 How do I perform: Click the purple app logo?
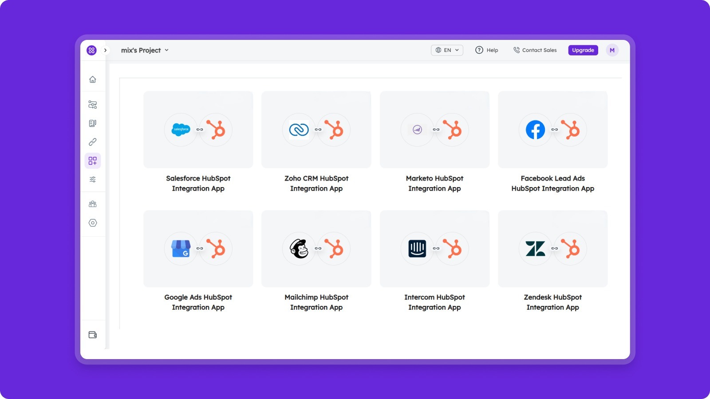tap(91, 50)
